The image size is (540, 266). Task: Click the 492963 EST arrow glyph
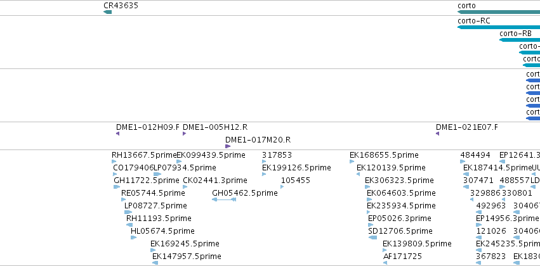tap(478, 212)
